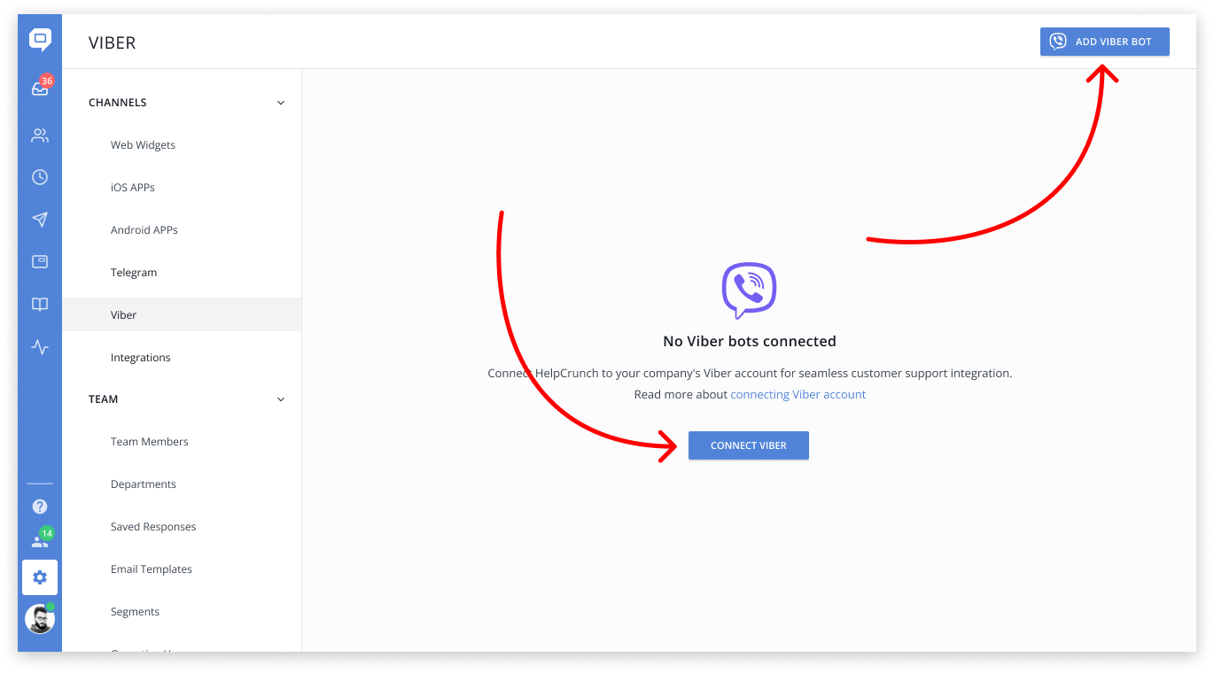Click the CONNECT VIBER button
The image size is (1214, 673).
(749, 445)
